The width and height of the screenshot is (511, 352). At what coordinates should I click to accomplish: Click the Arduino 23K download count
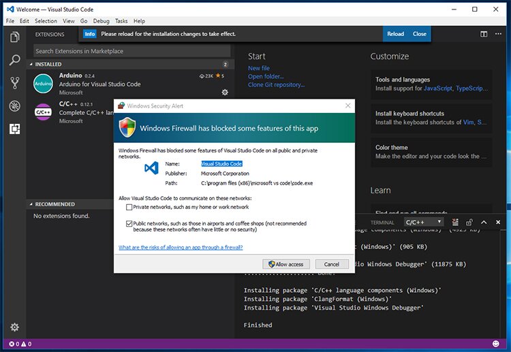pos(206,76)
